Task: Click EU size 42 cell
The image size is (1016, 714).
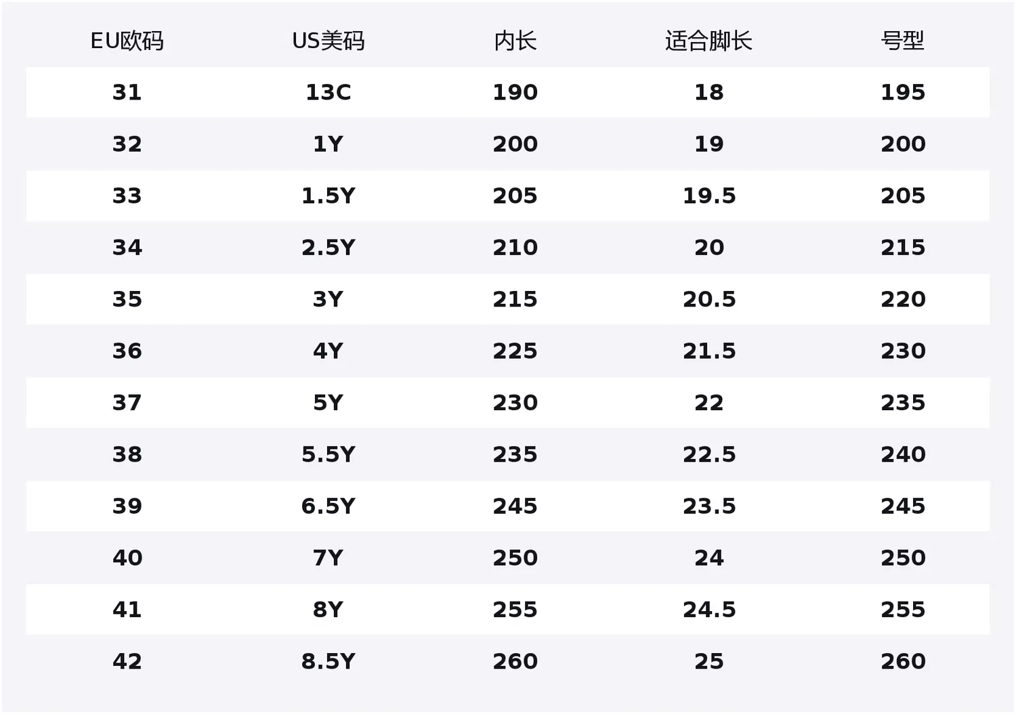Action: point(127,662)
